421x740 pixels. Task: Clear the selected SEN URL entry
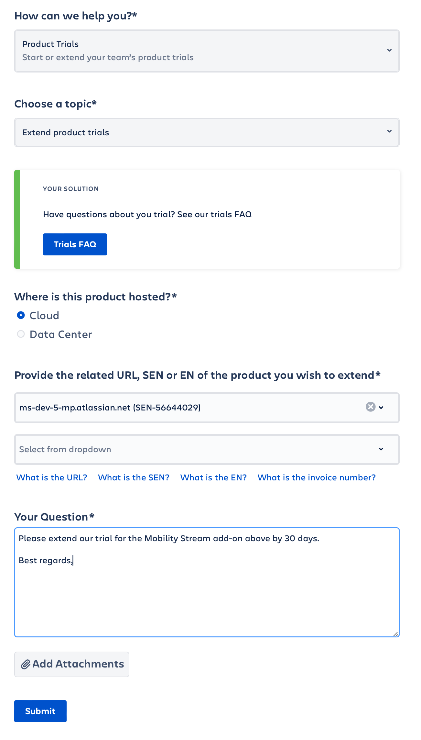[x=370, y=407]
